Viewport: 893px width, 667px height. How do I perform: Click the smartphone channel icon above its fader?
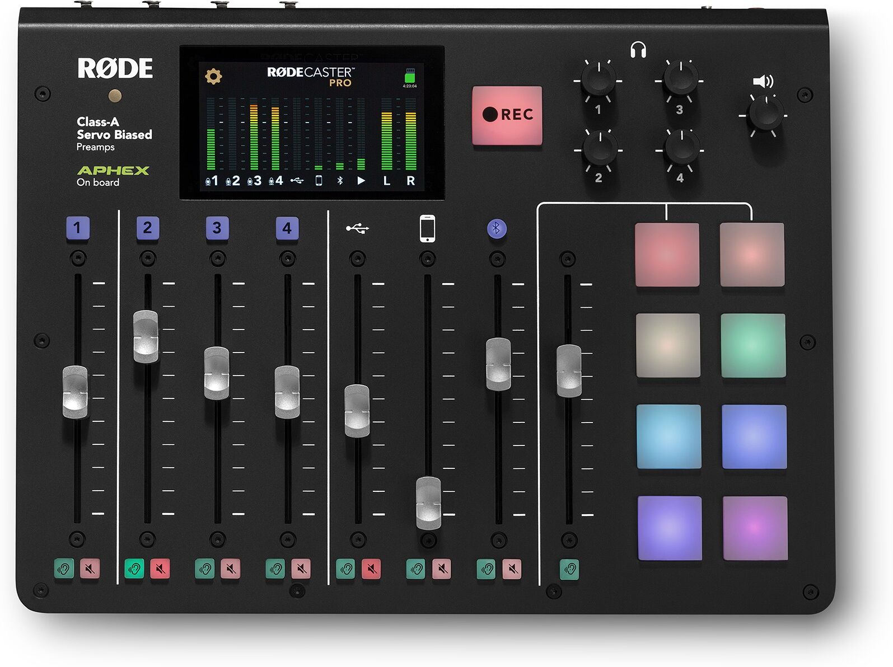pyautogui.click(x=428, y=228)
